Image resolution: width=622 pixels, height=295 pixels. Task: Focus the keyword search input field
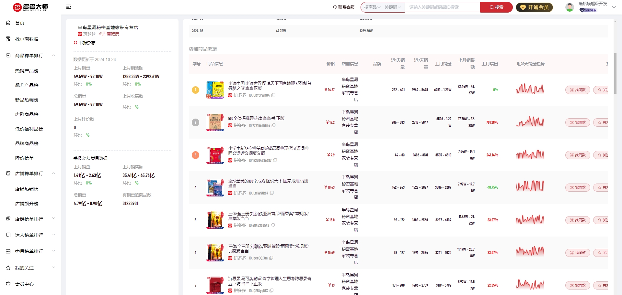pos(443,7)
